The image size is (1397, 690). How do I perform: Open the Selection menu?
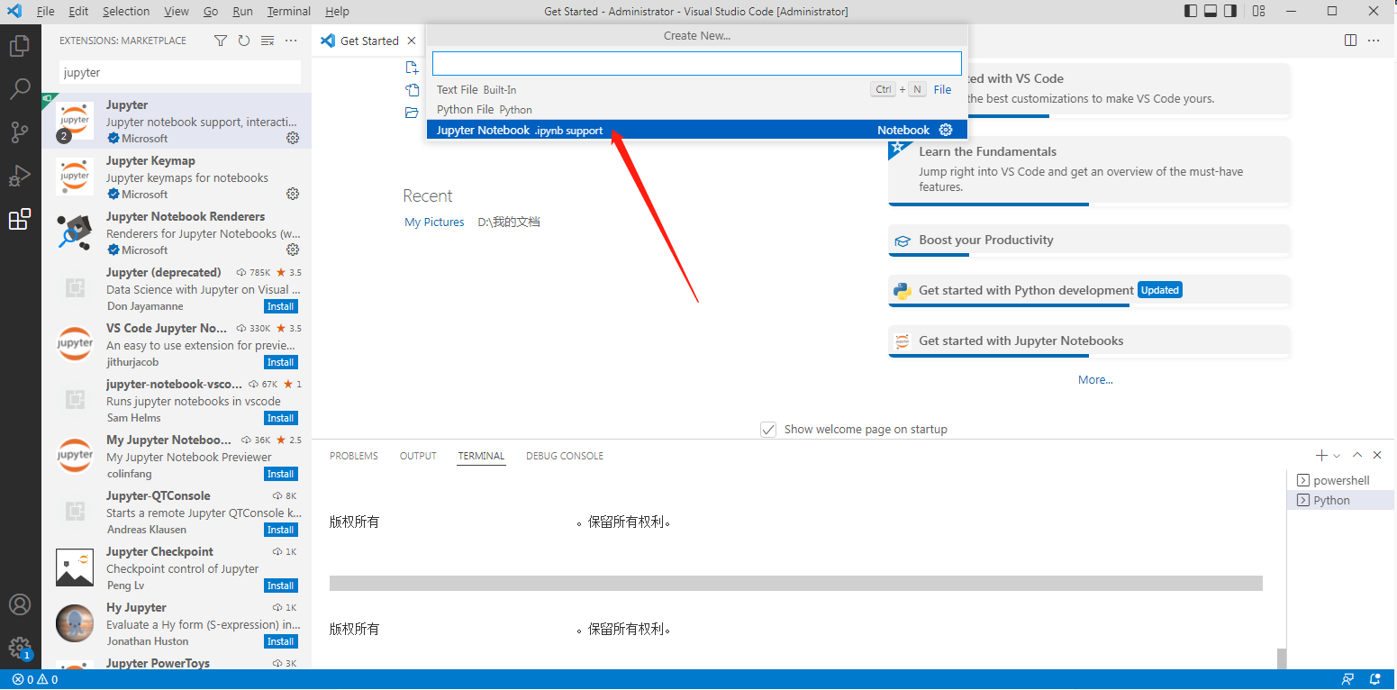click(126, 12)
